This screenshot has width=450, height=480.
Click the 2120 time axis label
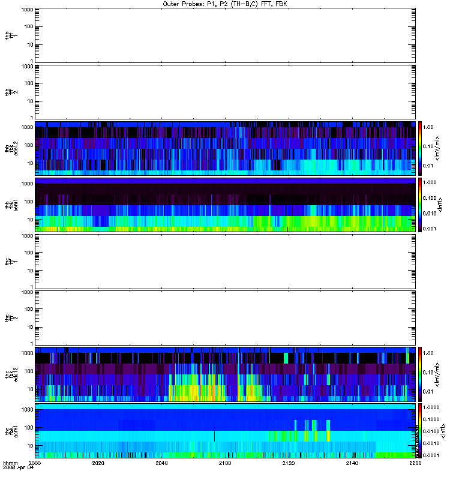289,463
